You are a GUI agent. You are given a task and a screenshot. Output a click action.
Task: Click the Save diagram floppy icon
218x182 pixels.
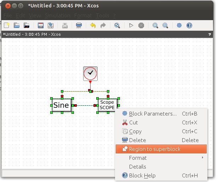point(41,25)
